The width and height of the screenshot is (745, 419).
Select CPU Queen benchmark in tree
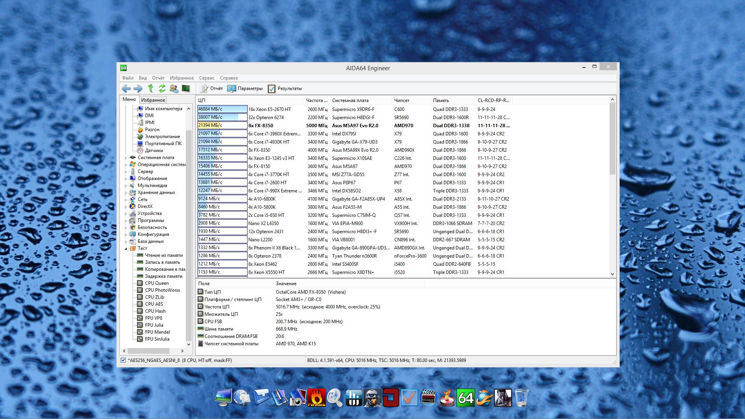tap(157, 283)
